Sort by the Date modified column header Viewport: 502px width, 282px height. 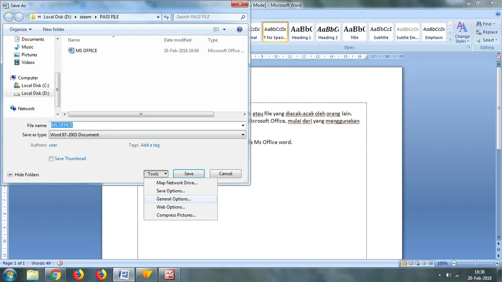pos(178,40)
